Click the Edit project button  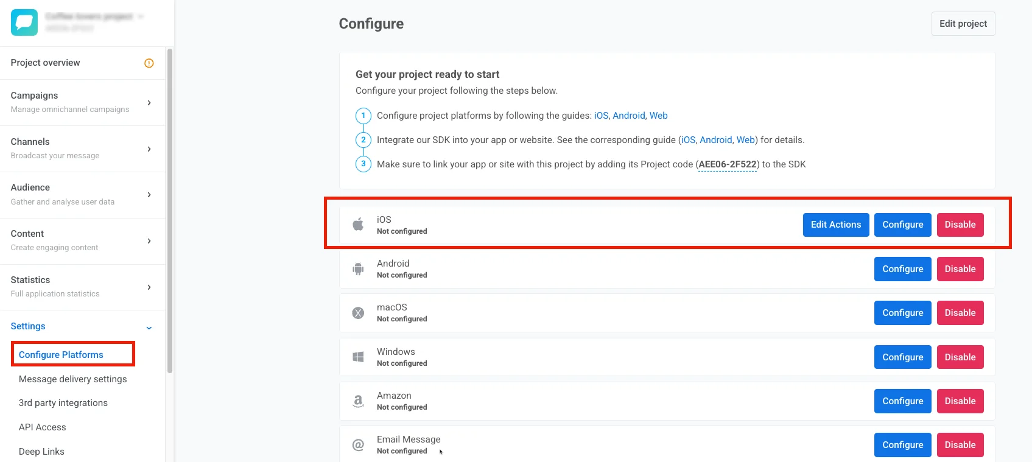963,24
